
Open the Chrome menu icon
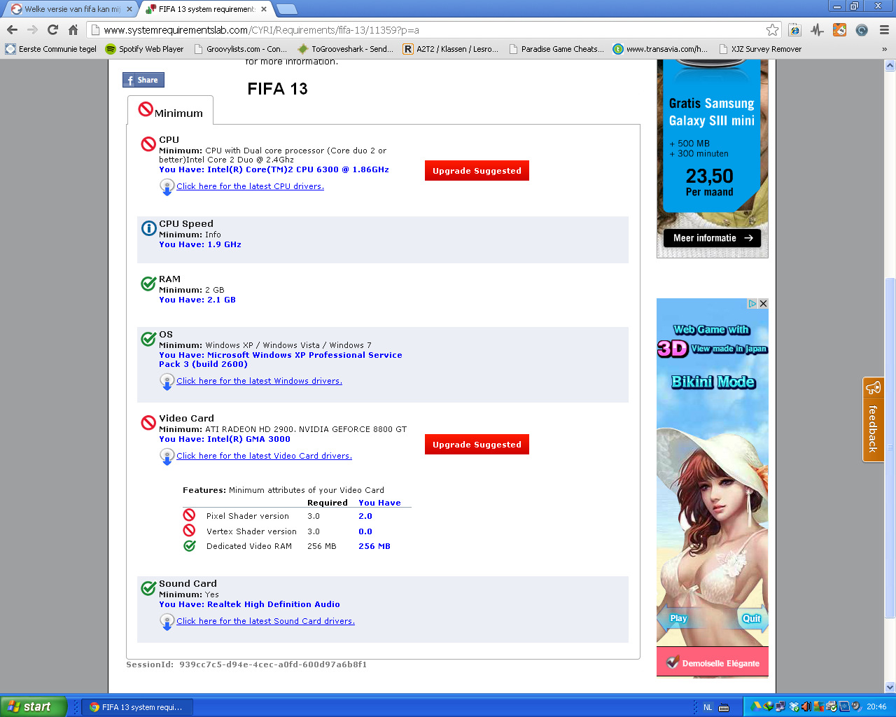[884, 29]
